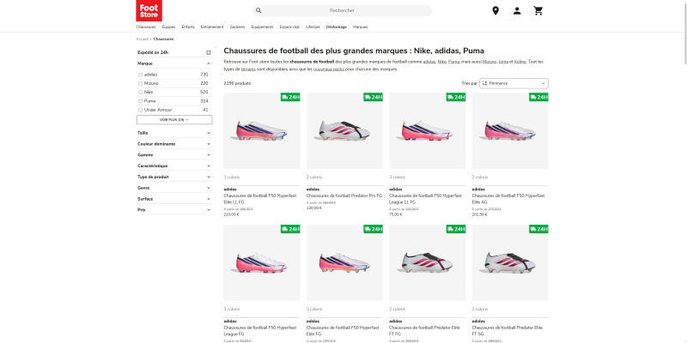Expand the Taille filter
Viewport: 687px width, 343px height.
point(174,133)
